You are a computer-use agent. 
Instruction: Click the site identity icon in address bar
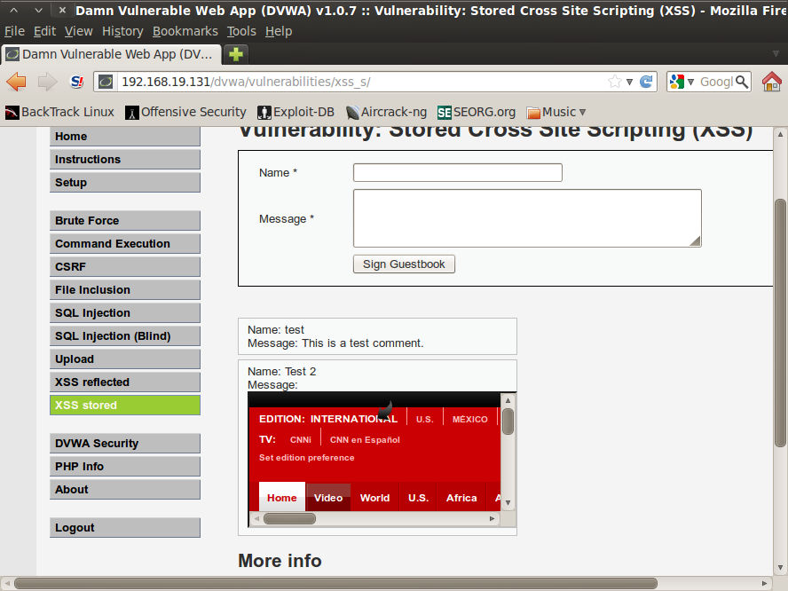coord(106,82)
